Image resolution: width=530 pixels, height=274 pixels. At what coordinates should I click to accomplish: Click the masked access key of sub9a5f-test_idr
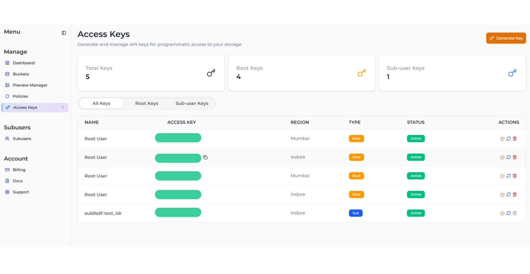tap(178, 212)
